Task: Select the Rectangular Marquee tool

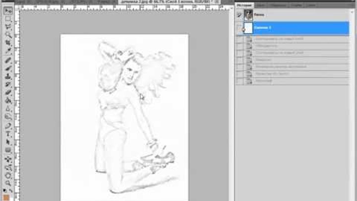Action: [x=8, y=19]
